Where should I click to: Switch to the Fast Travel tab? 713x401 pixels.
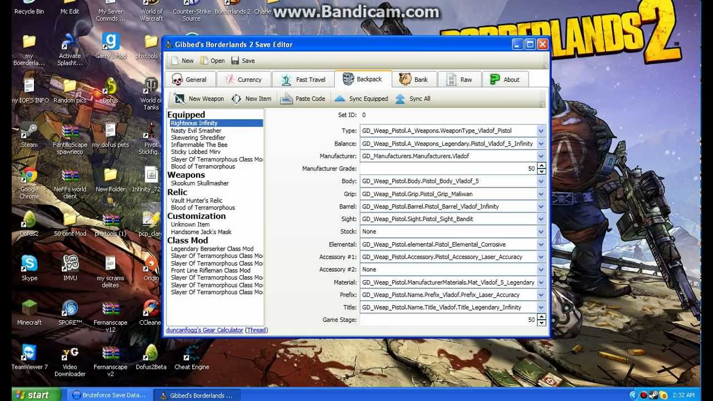point(303,80)
